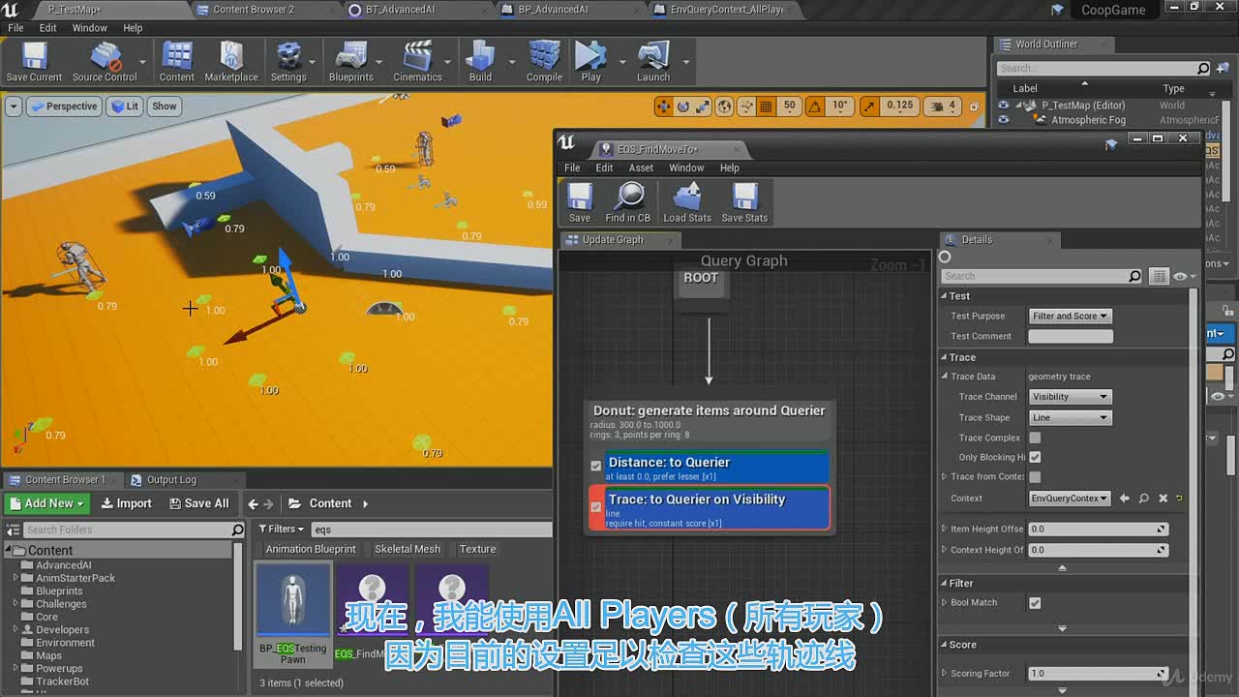The height and width of the screenshot is (697, 1239).
Task: Click the Load Stats icon
Action: 687,203
